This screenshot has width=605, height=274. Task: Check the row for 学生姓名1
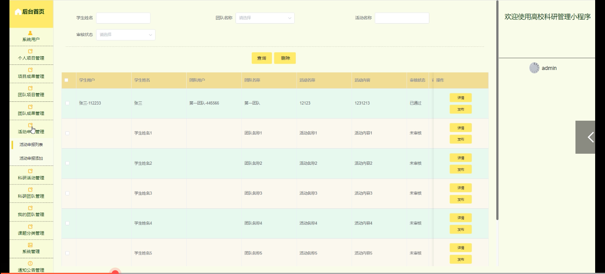pos(67,133)
